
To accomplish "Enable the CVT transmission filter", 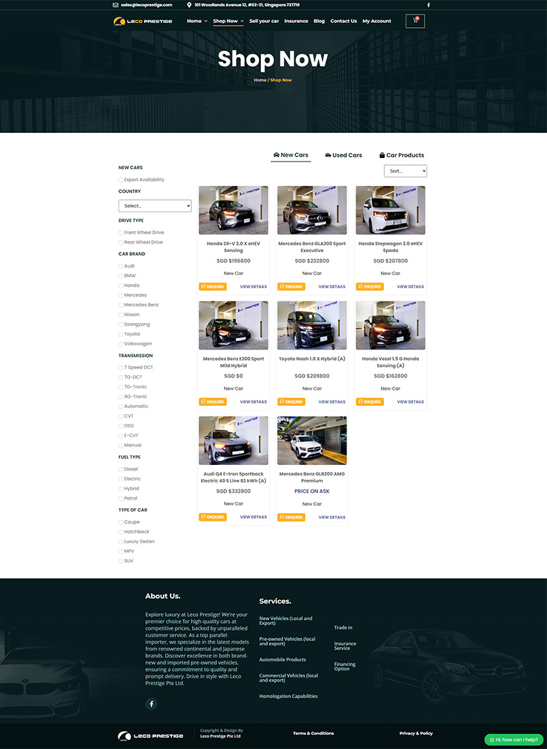I will [x=121, y=416].
